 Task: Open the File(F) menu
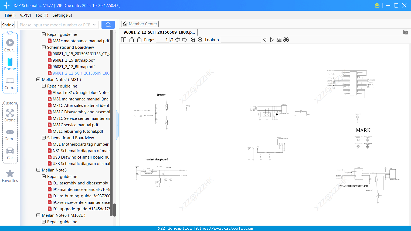tap(10, 15)
